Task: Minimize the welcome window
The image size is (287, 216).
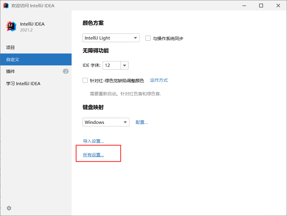Action: click(x=244, y=6)
